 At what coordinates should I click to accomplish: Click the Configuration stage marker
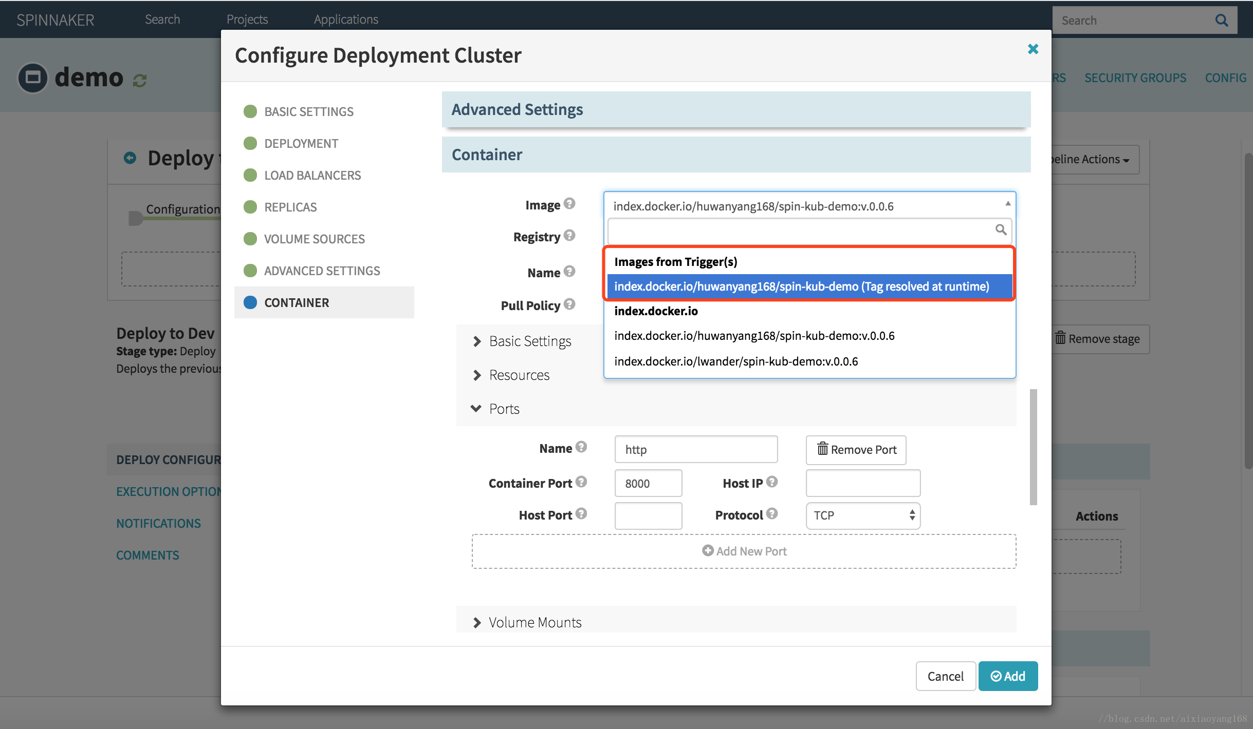click(136, 218)
